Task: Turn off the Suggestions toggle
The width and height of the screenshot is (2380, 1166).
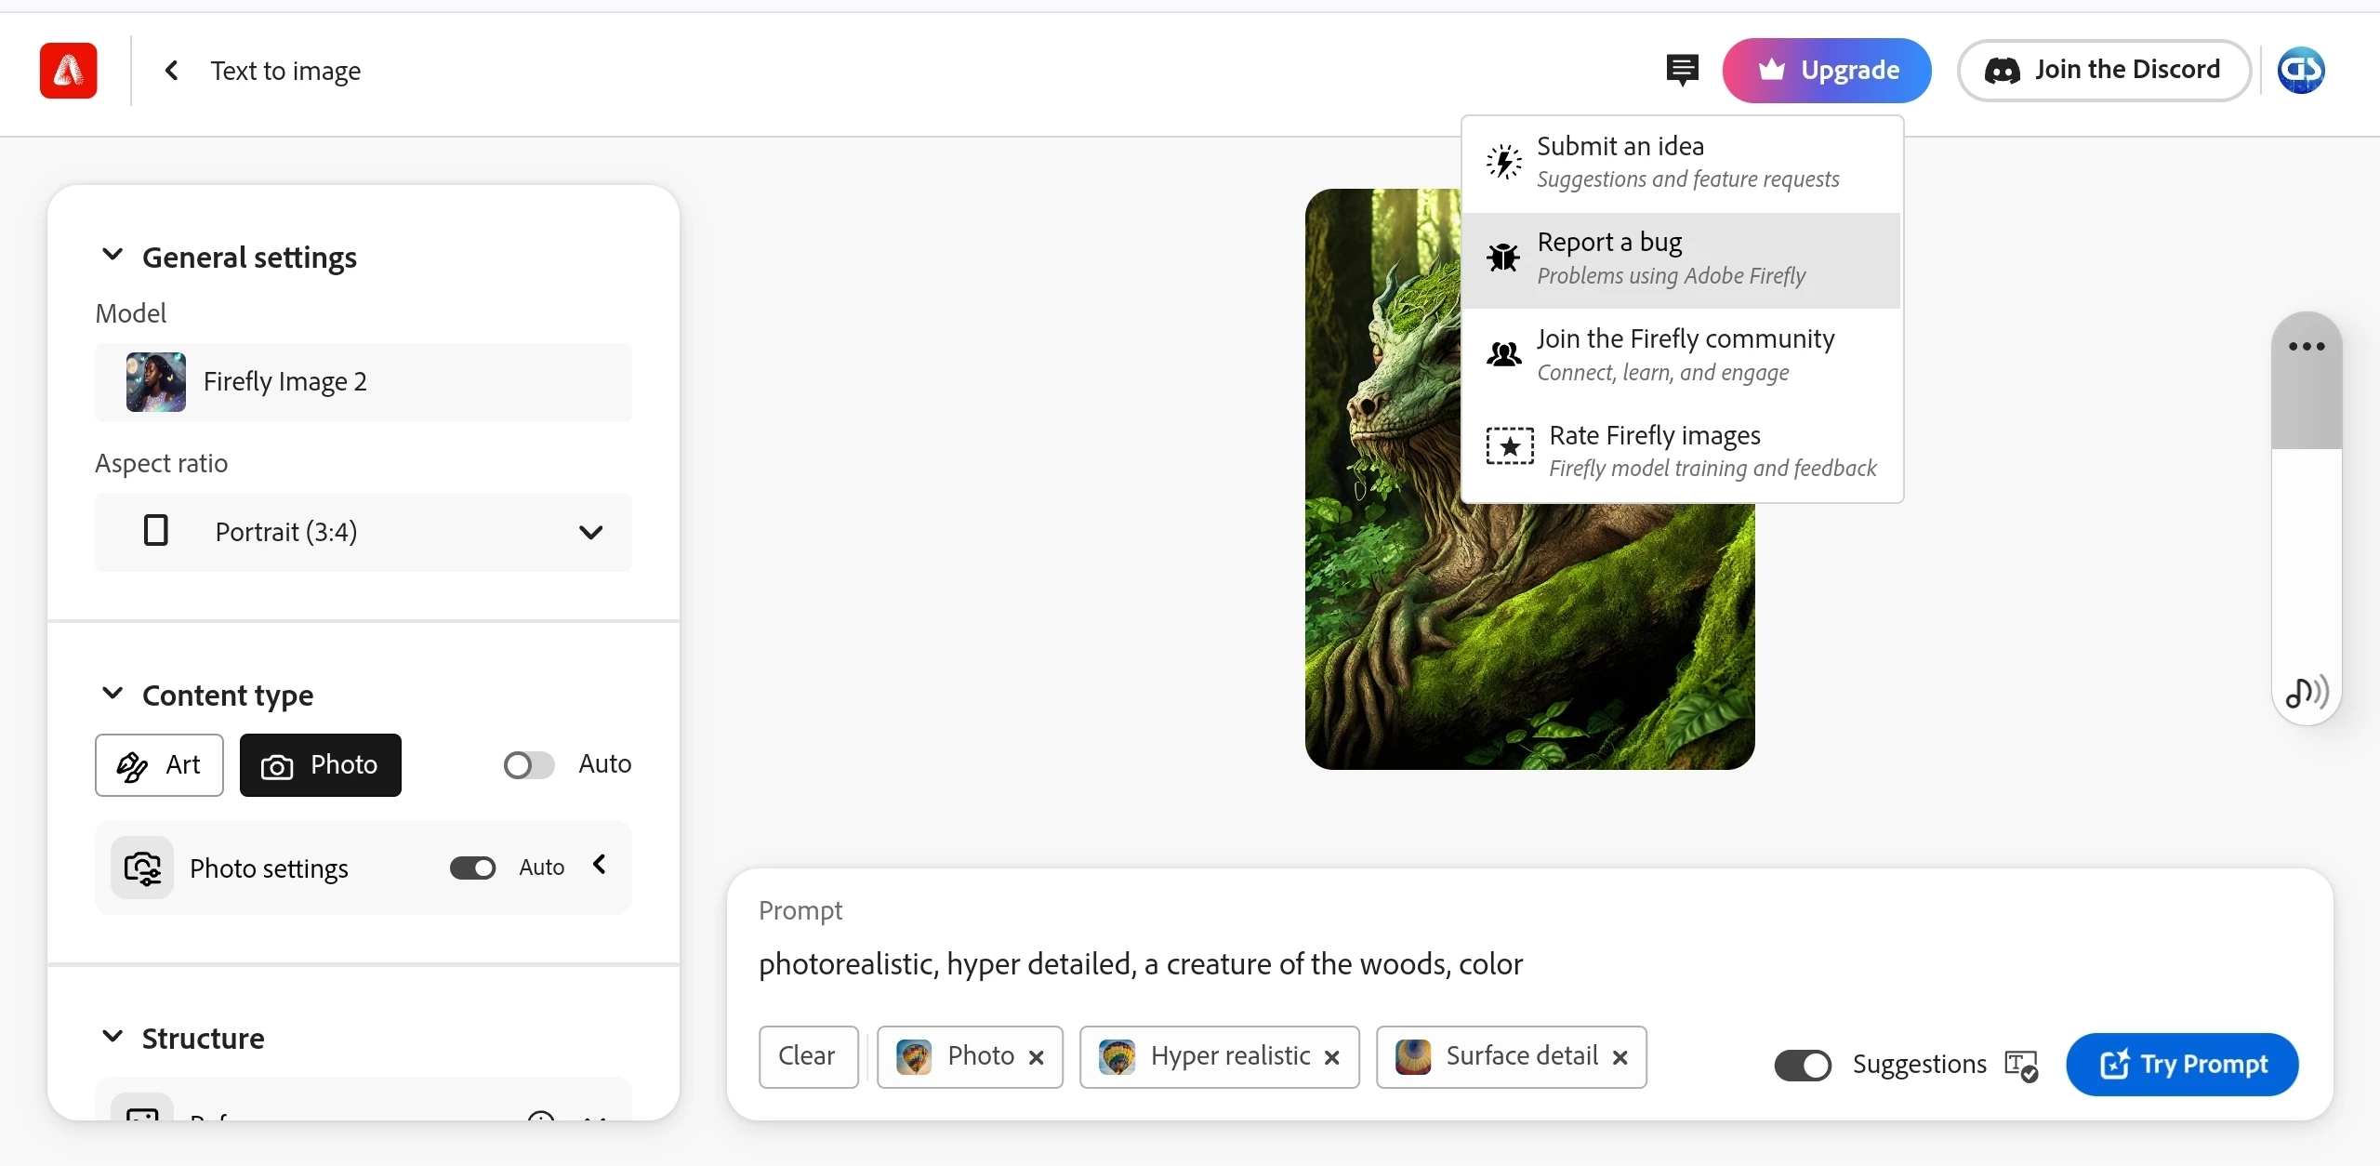Action: [x=1802, y=1065]
